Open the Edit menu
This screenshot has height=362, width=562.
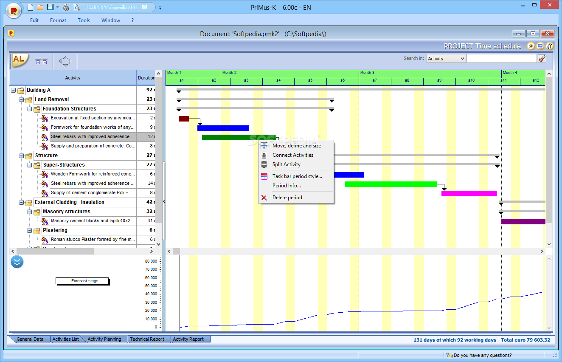[x=34, y=20]
